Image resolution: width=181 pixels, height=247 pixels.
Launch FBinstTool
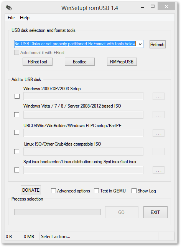tap(38, 61)
